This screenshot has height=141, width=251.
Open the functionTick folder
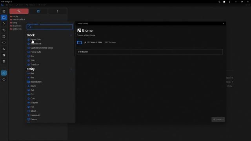coord(17,20)
